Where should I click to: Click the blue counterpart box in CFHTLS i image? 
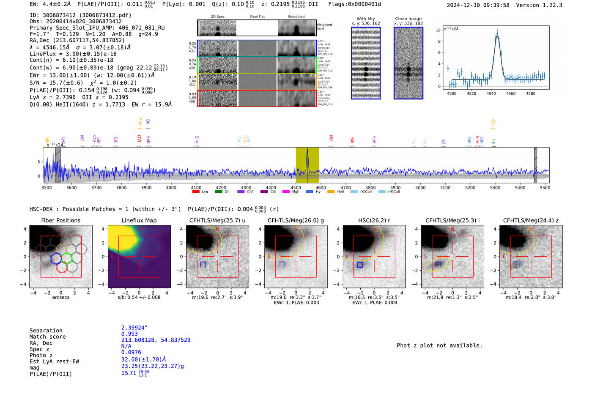(x=439, y=264)
